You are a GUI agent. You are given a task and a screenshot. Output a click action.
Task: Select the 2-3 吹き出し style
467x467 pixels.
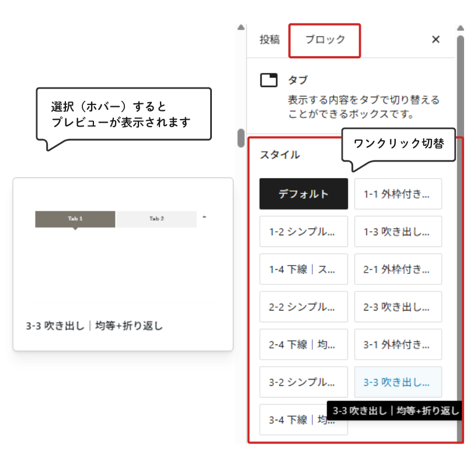[x=398, y=307]
